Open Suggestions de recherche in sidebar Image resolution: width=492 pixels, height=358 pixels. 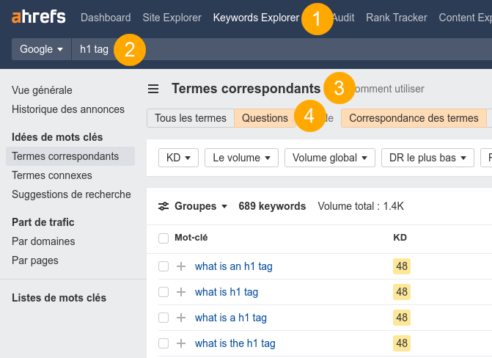click(x=71, y=194)
